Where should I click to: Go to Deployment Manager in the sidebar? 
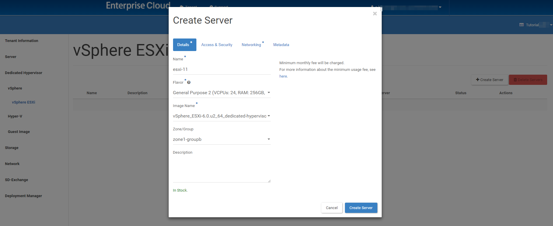click(x=23, y=196)
